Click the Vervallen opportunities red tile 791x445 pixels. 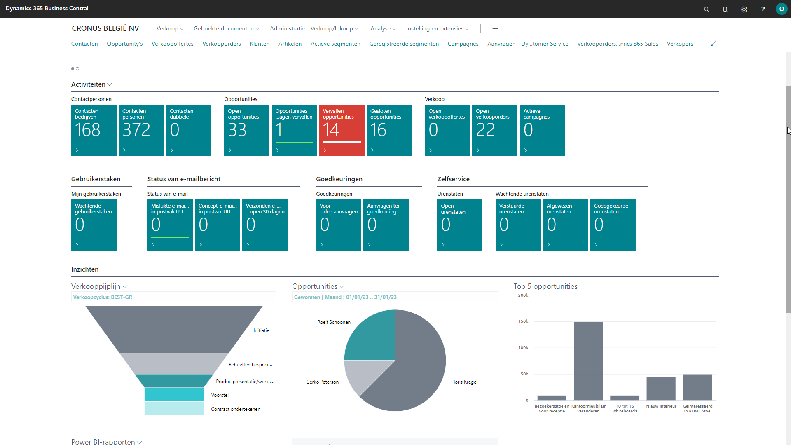tap(341, 129)
